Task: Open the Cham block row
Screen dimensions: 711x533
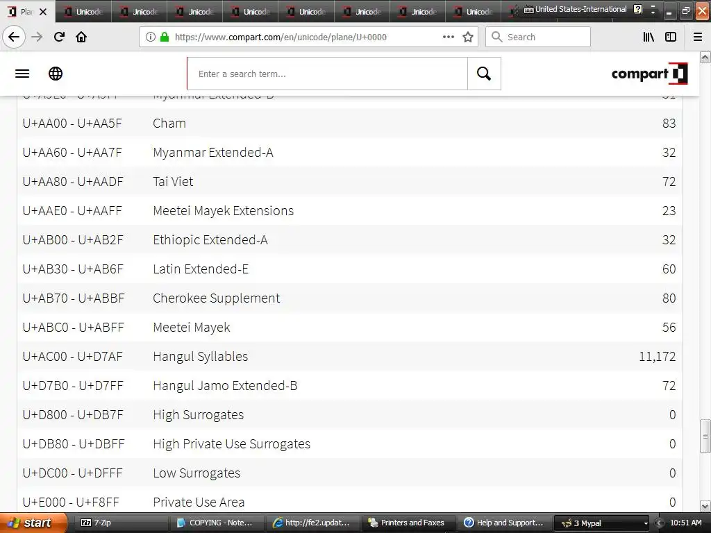Action: [x=350, y=124]
